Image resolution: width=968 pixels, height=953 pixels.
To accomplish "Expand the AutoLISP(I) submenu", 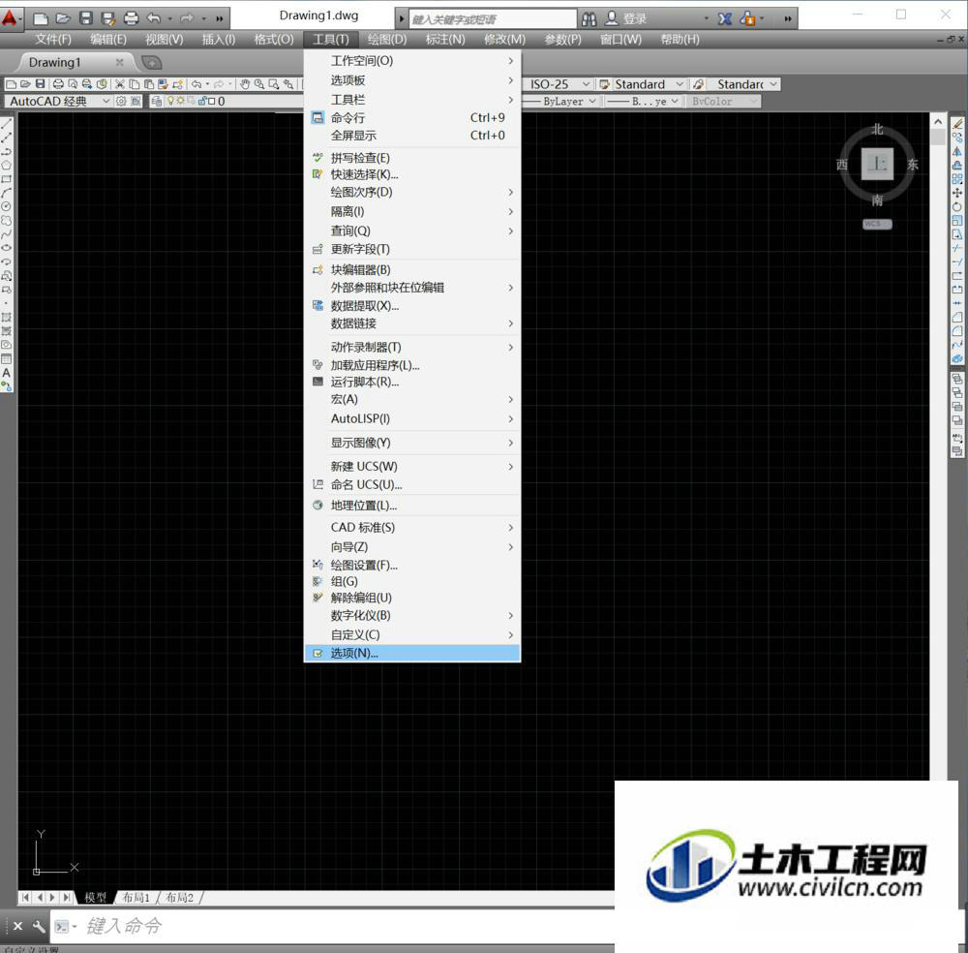I will tap(412, 418).
